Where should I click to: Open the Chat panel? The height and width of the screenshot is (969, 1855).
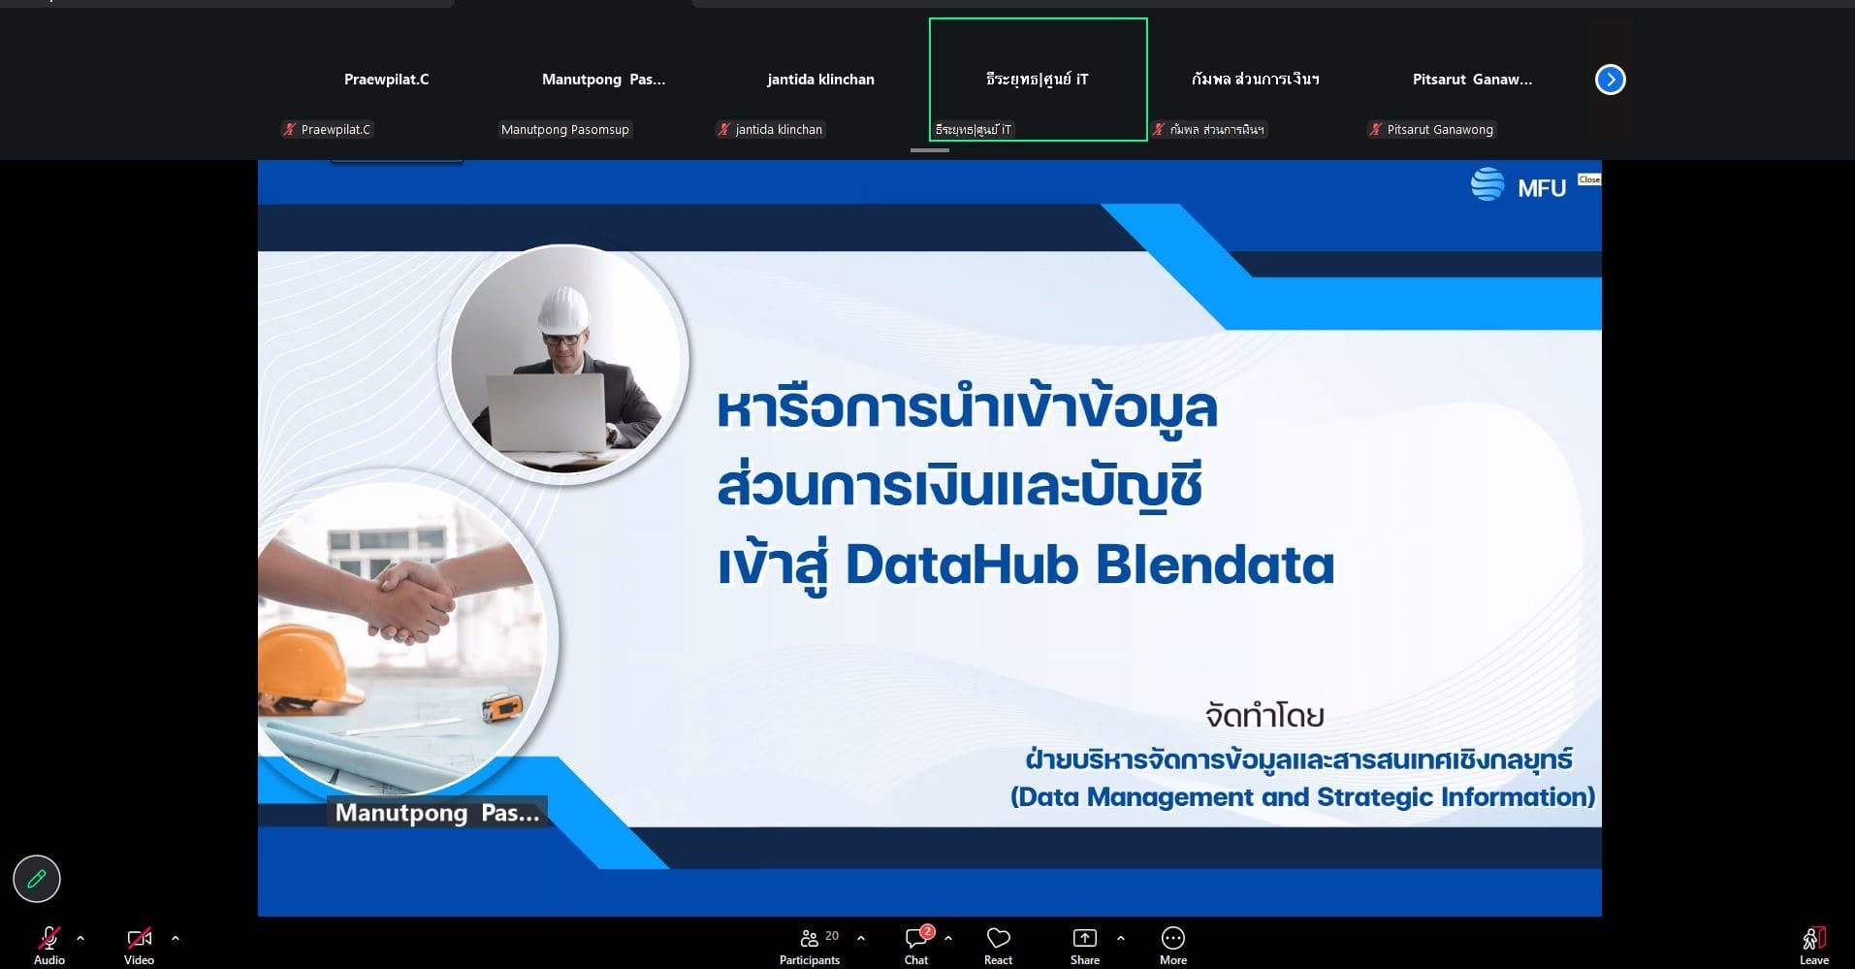pos(916,946)
